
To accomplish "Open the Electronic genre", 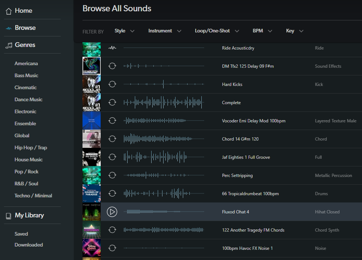I will click(25, 111).
